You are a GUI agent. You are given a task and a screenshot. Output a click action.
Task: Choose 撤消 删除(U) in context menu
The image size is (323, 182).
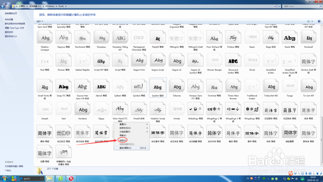tap(131, 148)
